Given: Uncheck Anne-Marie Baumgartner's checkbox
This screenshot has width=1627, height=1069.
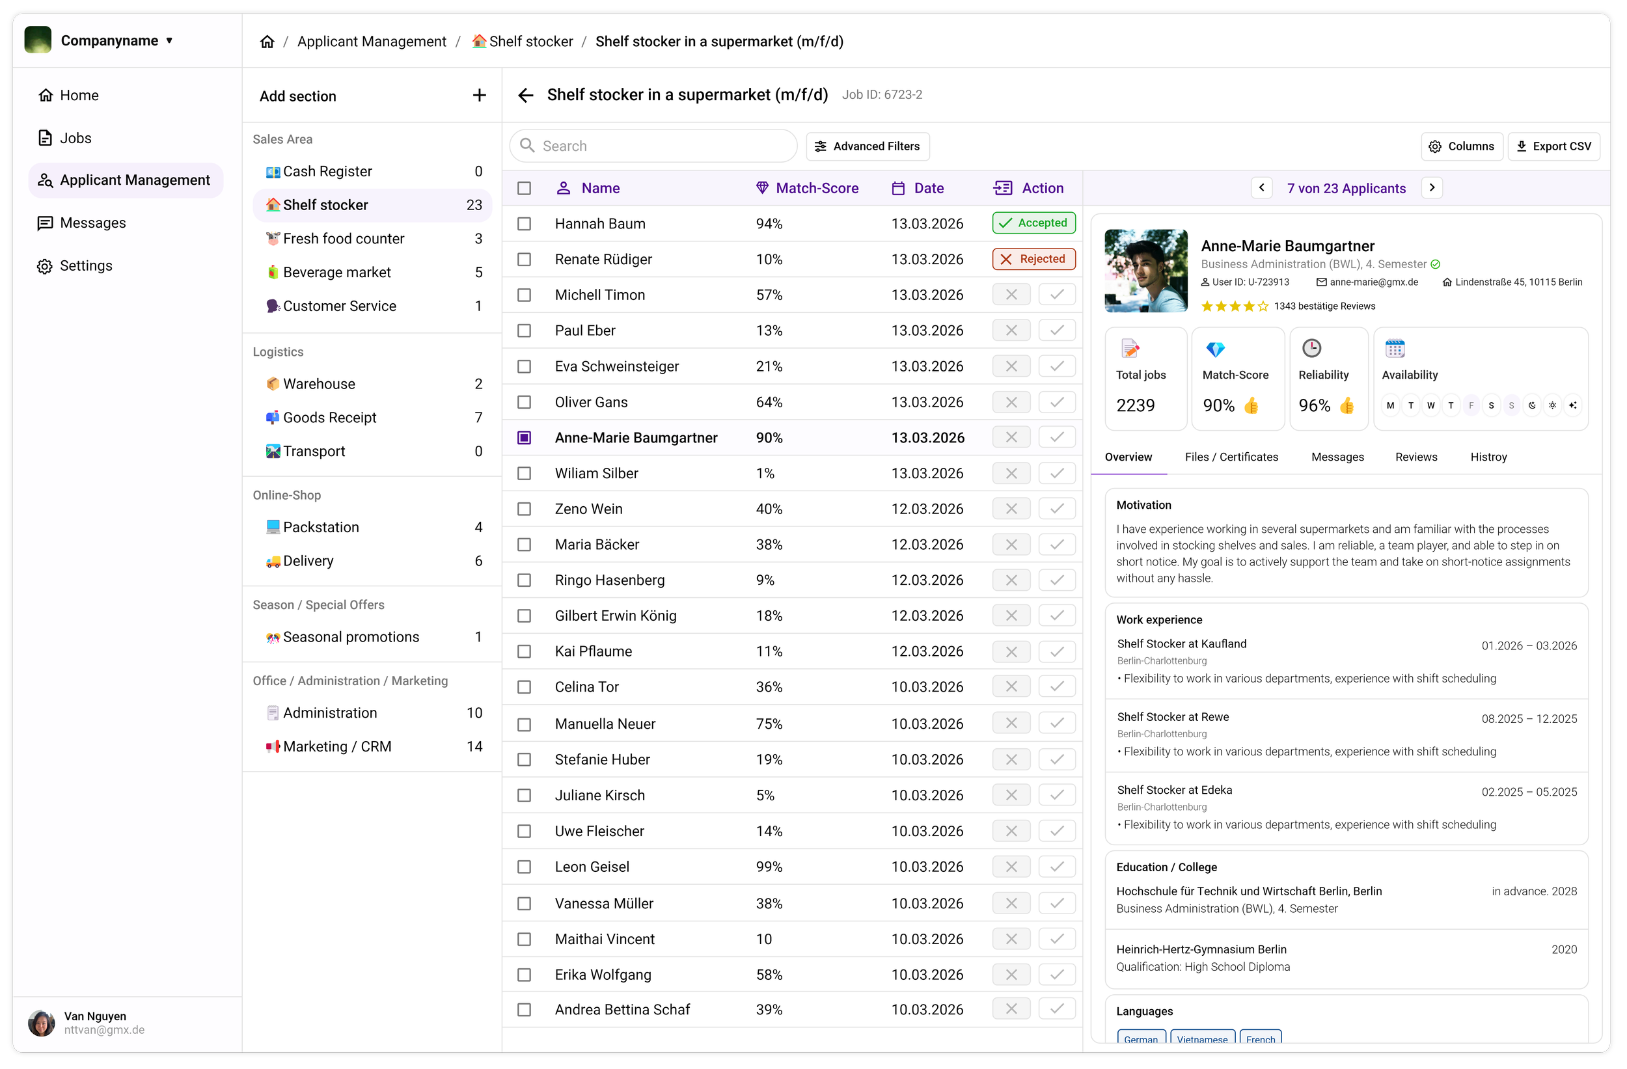Looking at the screenshot, I should pyautogui.click(x=525, y=438).
